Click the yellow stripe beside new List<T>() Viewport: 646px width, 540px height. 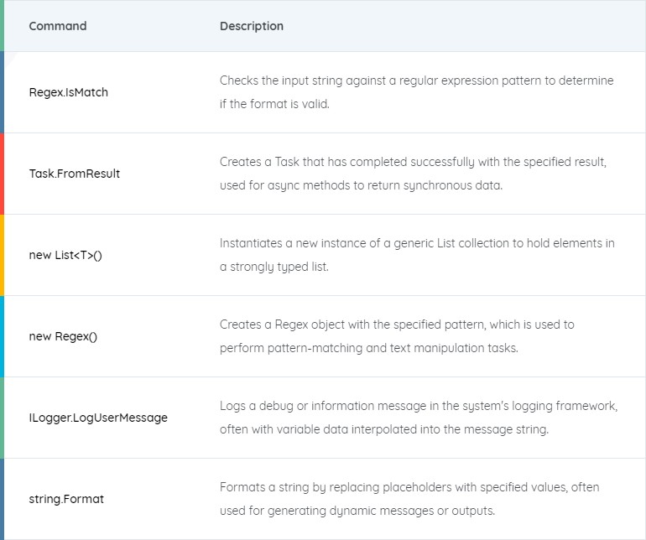point(2,255)
